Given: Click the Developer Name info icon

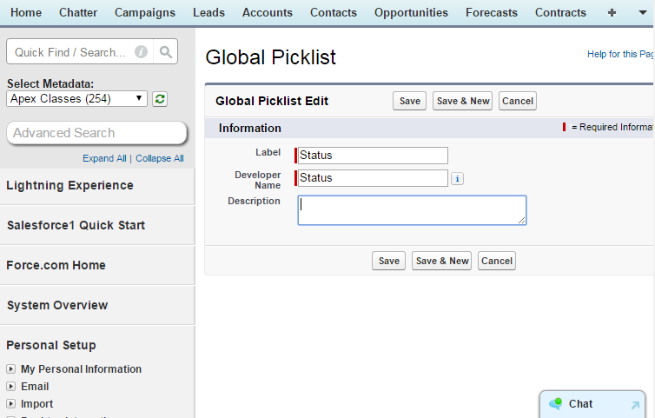Looking at the screenshot, I should point(457,178).
